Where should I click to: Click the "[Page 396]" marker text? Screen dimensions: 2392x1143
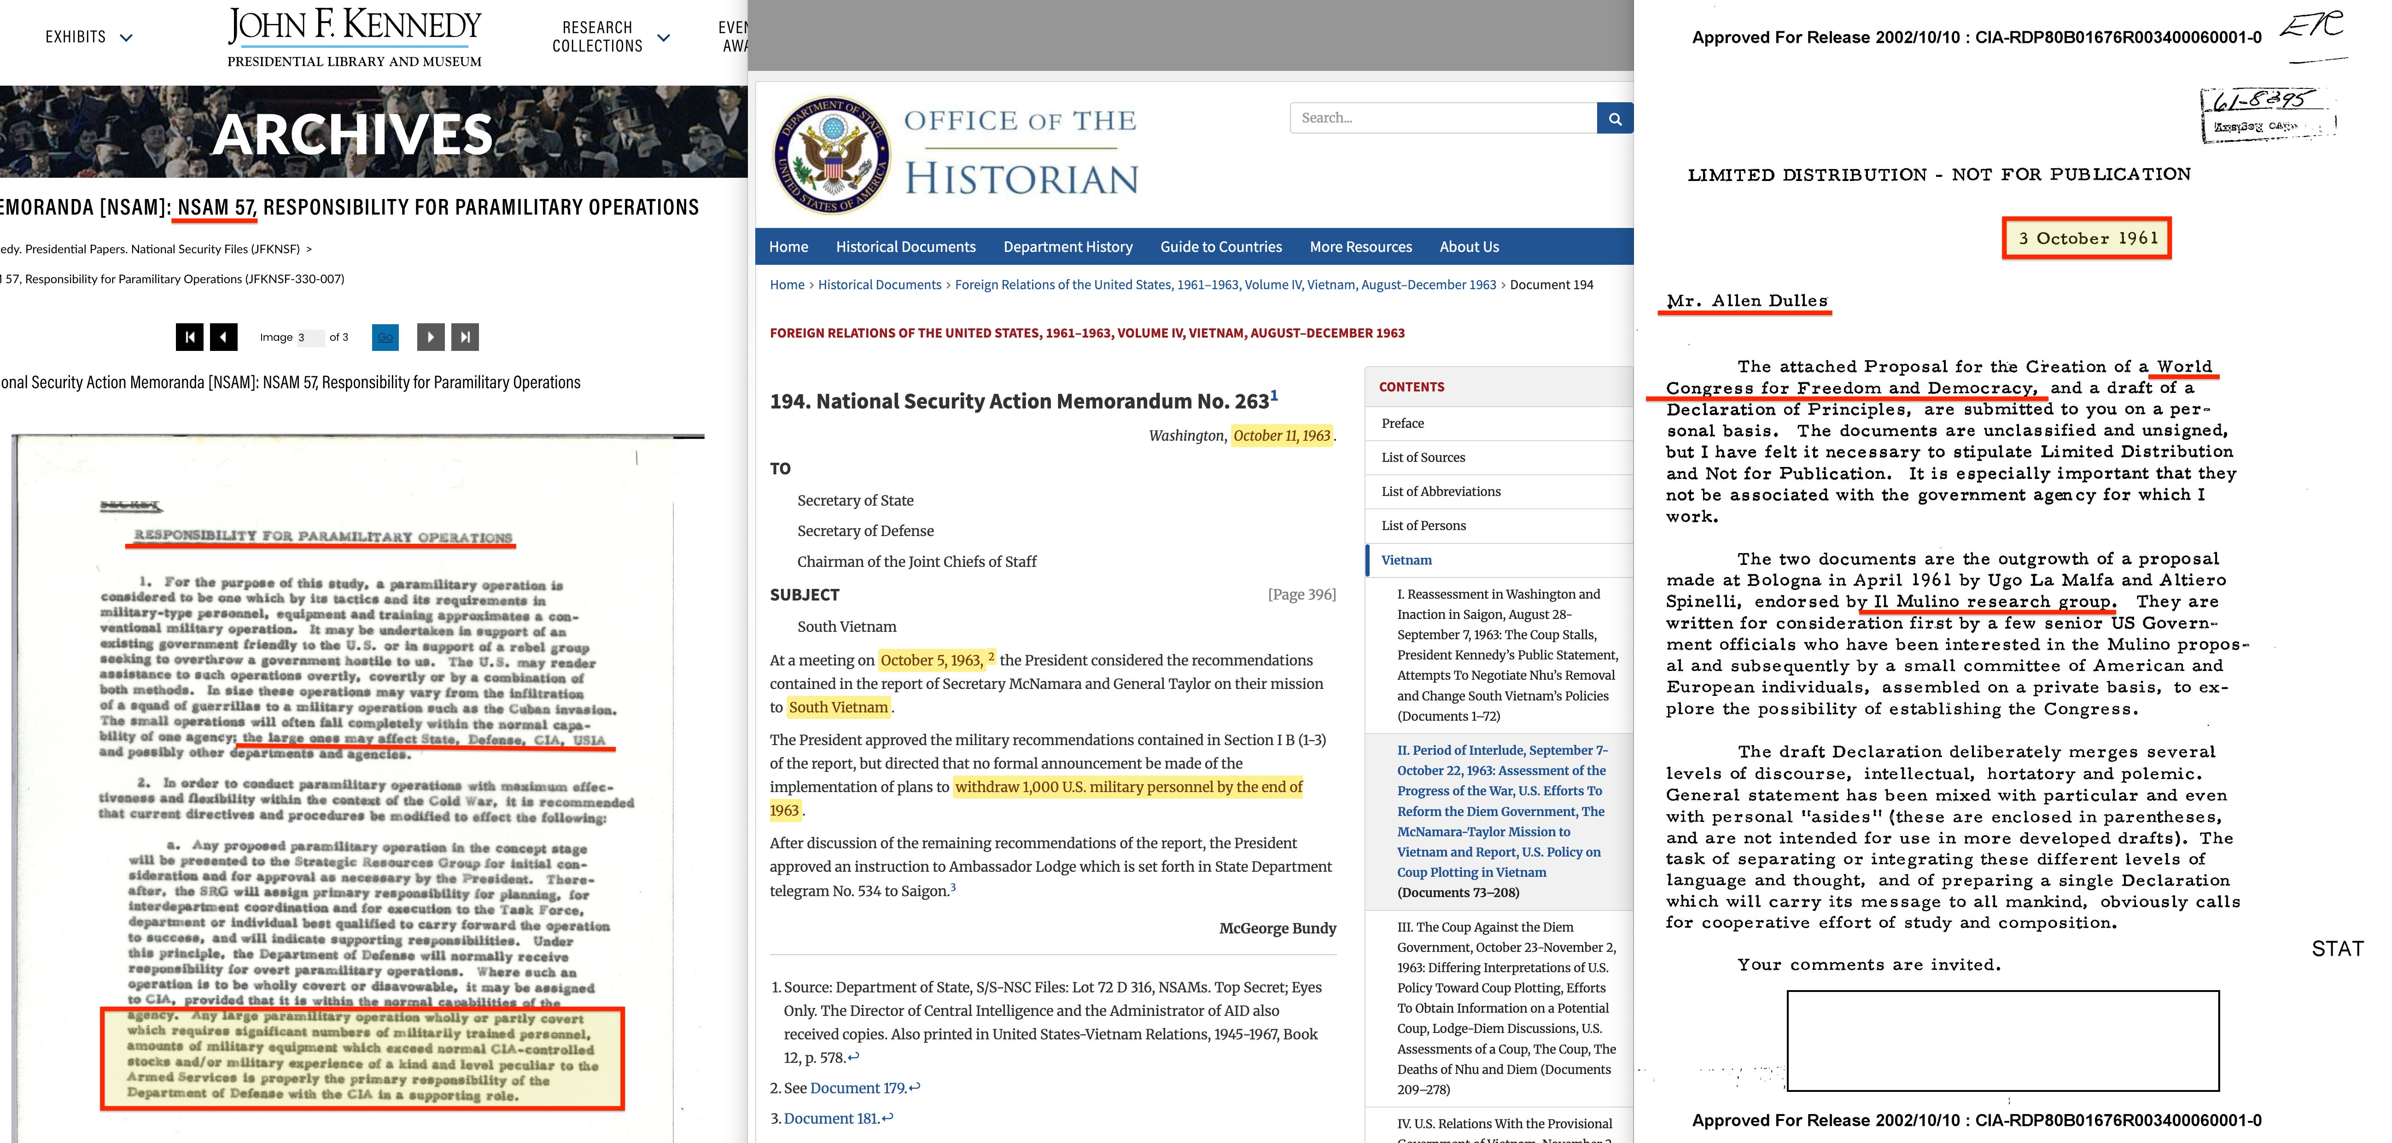tap(1302, 595)
